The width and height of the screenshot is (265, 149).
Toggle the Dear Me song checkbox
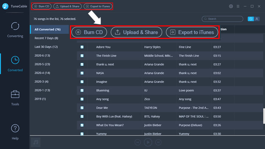82,108
